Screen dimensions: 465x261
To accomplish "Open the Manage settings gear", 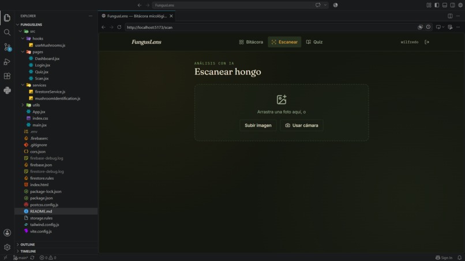I will tap(7, 247).
